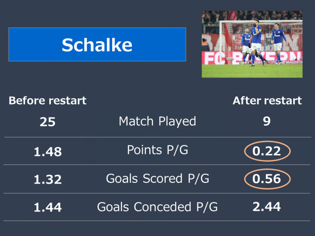The width and height of the screenshot is (315, 236).
Task: Open the Schalke players match photo
Action: tap(252, 44)
